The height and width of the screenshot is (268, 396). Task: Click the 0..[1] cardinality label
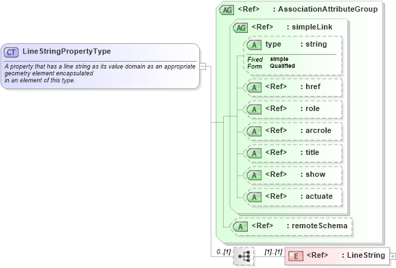coord(224,252)
